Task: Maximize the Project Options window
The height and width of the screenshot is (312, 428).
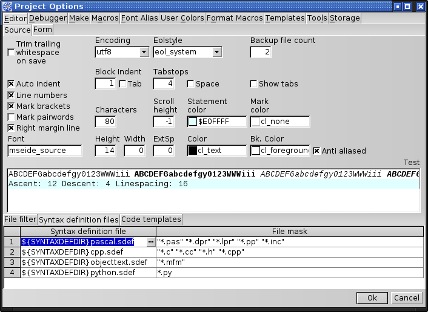Action: 408,7
